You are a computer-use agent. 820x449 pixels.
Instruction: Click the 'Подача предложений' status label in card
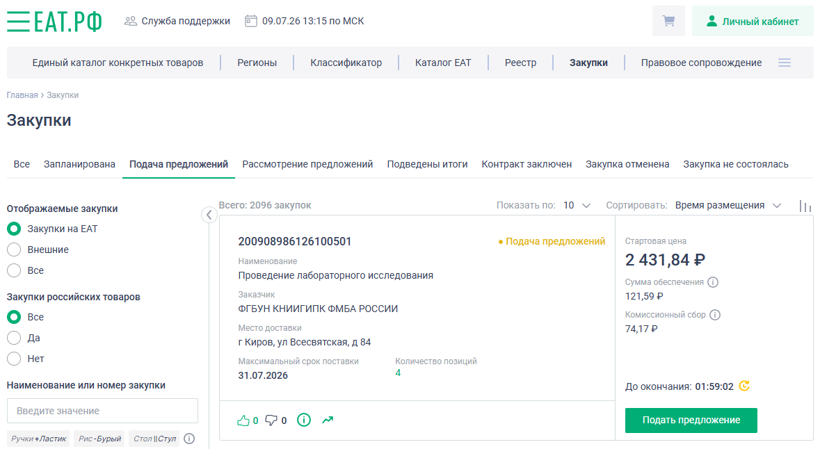[552, 241]
